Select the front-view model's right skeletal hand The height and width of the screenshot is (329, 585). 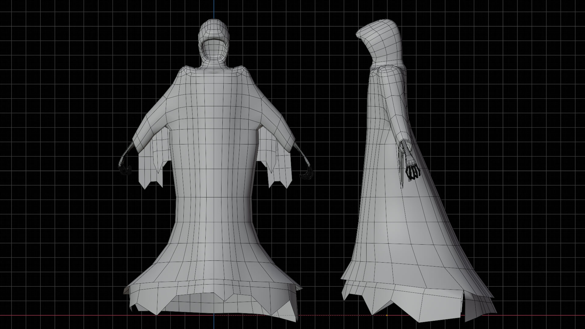pos(307,173)
